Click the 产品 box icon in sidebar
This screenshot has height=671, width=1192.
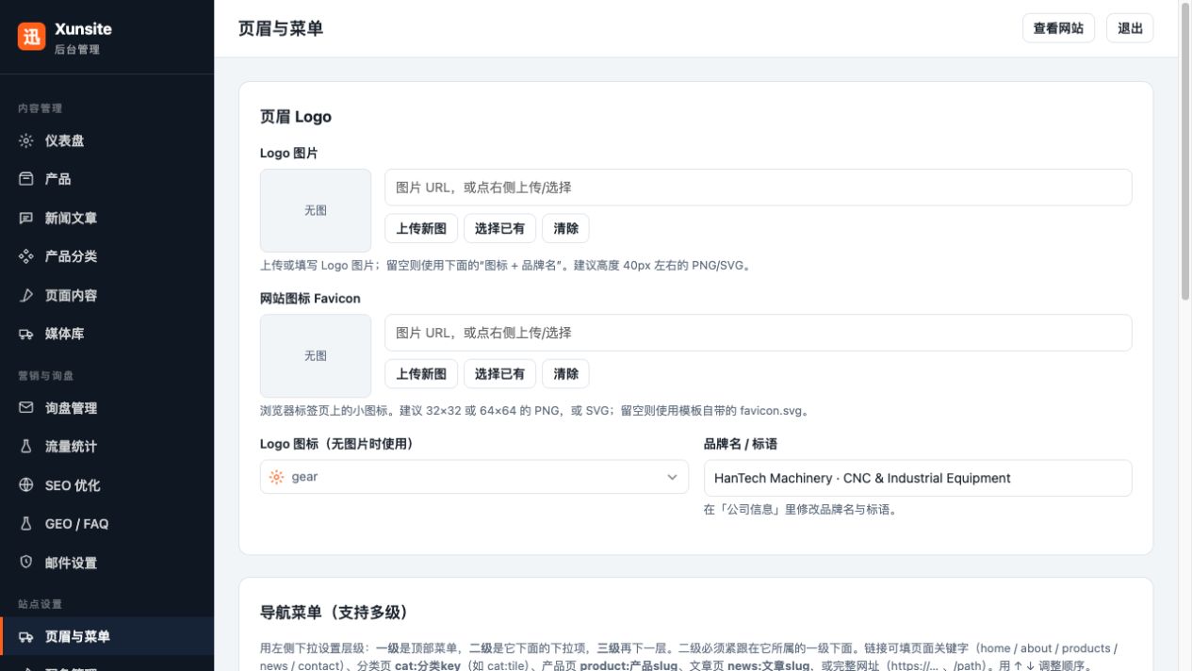[x=26, y=179]
